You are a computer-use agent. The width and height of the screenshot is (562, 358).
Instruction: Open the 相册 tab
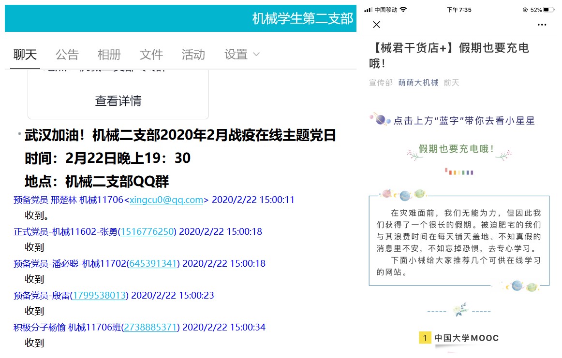pyautogui.click(x=109, y=55)
